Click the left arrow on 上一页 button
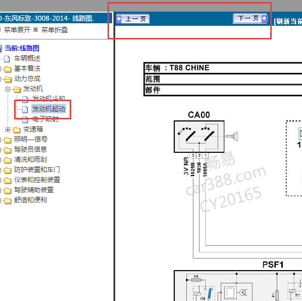The width and height of the screenshot is (302, 301). pyautogui.click(x=119, y=19)
